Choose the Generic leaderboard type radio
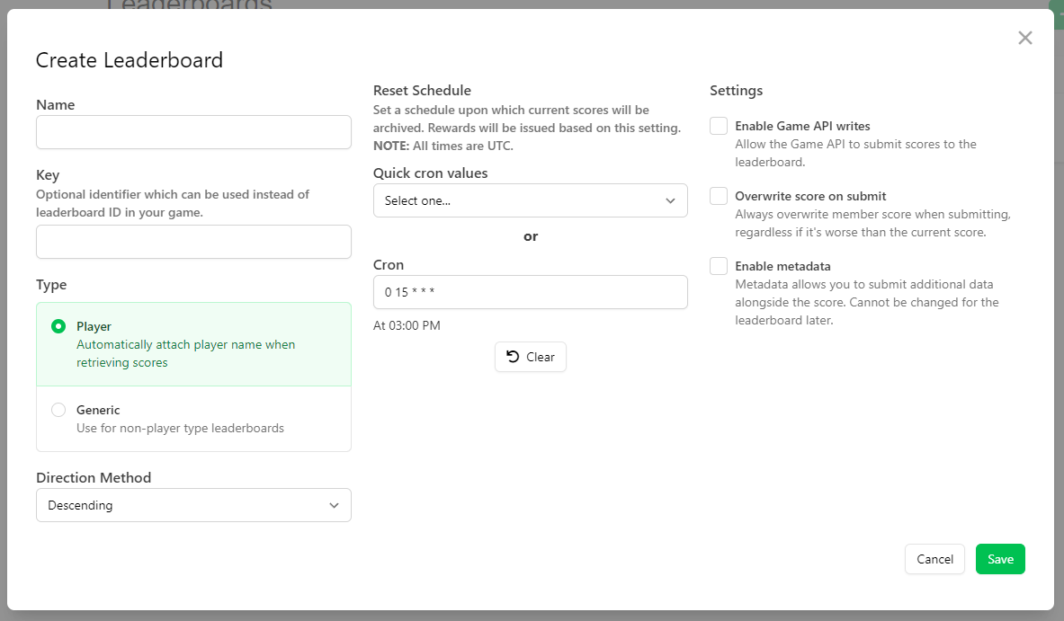This screenshot has width=1064, height=621. pyautogui.click(x=58, y=410)
